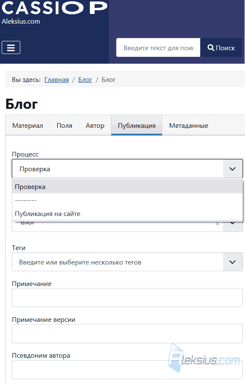The height and width of the screenshot is (383, 245).
Task: Open the Блог breadcrumb link
Action: click(85, 80)
